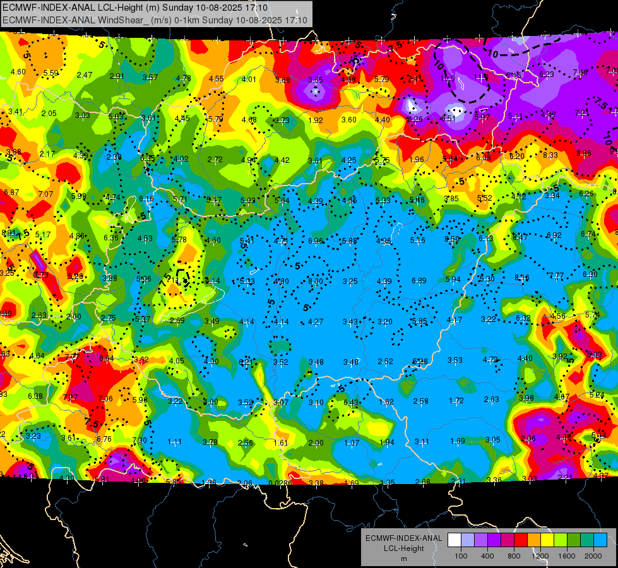Viewport: 618px width, 568px height.
Task: Click the wind shear value 8.50
Action: [x=452, y=239]
